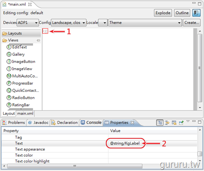Select the RatingBar widget from Views

(18, 105)
